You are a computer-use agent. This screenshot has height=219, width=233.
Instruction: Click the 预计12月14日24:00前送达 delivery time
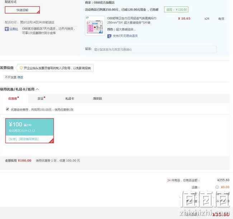[x=37, y=22]
